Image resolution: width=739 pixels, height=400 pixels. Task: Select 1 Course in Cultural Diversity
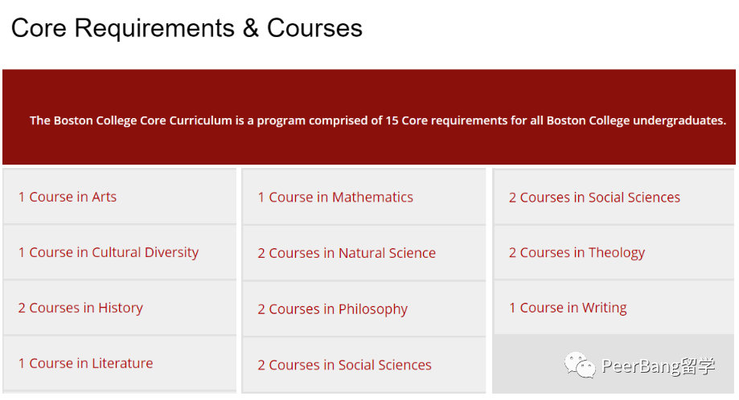click(x=109, y=253)
